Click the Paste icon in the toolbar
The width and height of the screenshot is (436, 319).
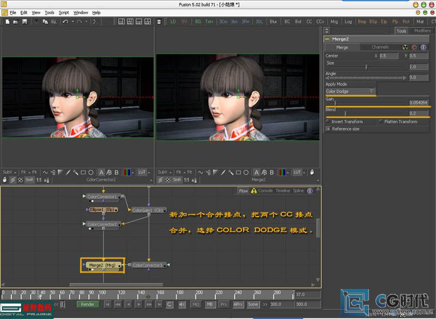[53, 22]
